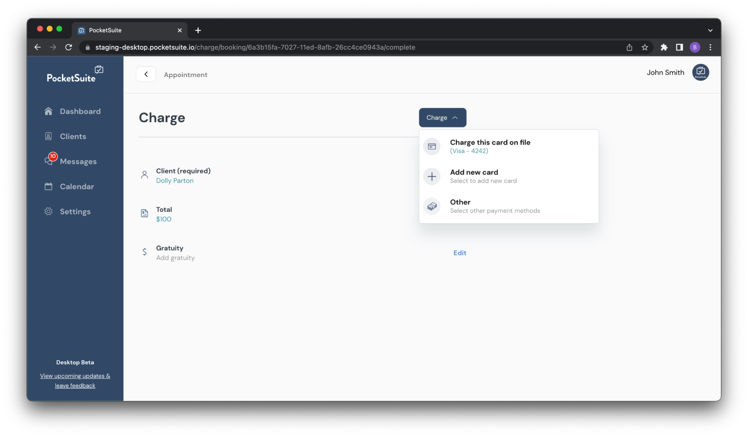This screenshot has width=748, height=437.
Task: Open the Settings gear icon
Action: pos(48,211)
